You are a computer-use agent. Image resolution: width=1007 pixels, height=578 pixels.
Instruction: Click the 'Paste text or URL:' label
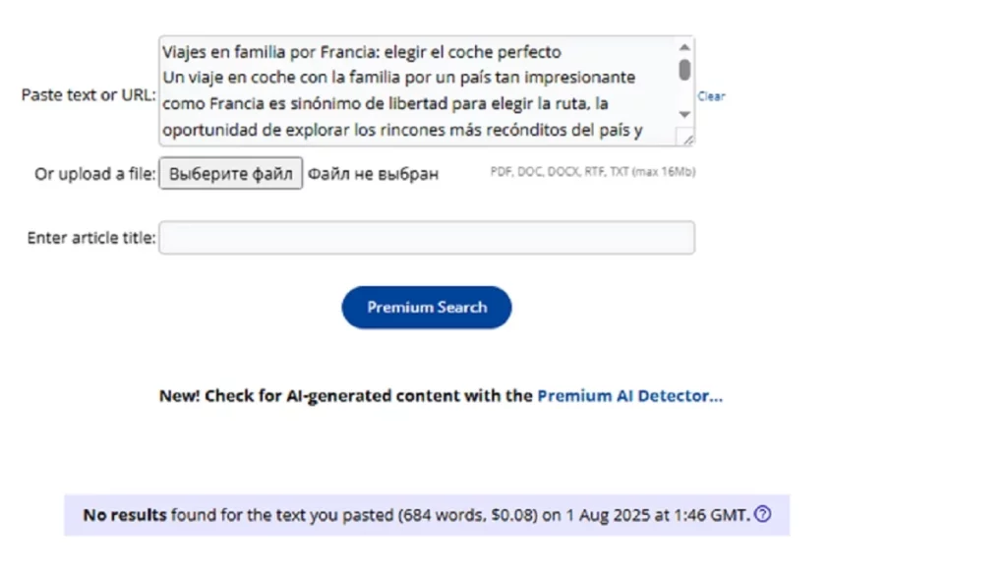[x=89, y=95]
